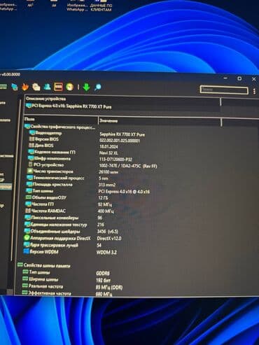This screenshot has height=345, width=259.
Task: Click the yellow-green round toolbar icon
Action: (x=69, y=87)
